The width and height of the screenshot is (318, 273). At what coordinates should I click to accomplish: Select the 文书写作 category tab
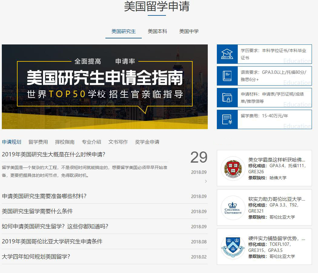point(118,142)
